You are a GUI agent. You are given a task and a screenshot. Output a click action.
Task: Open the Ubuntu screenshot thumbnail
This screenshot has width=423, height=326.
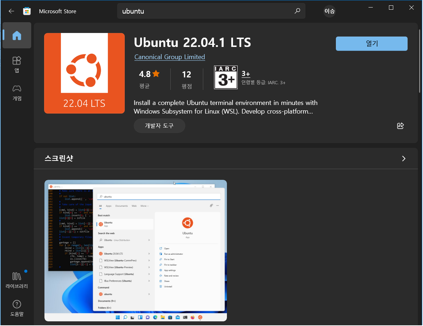(x=136, y=250)
